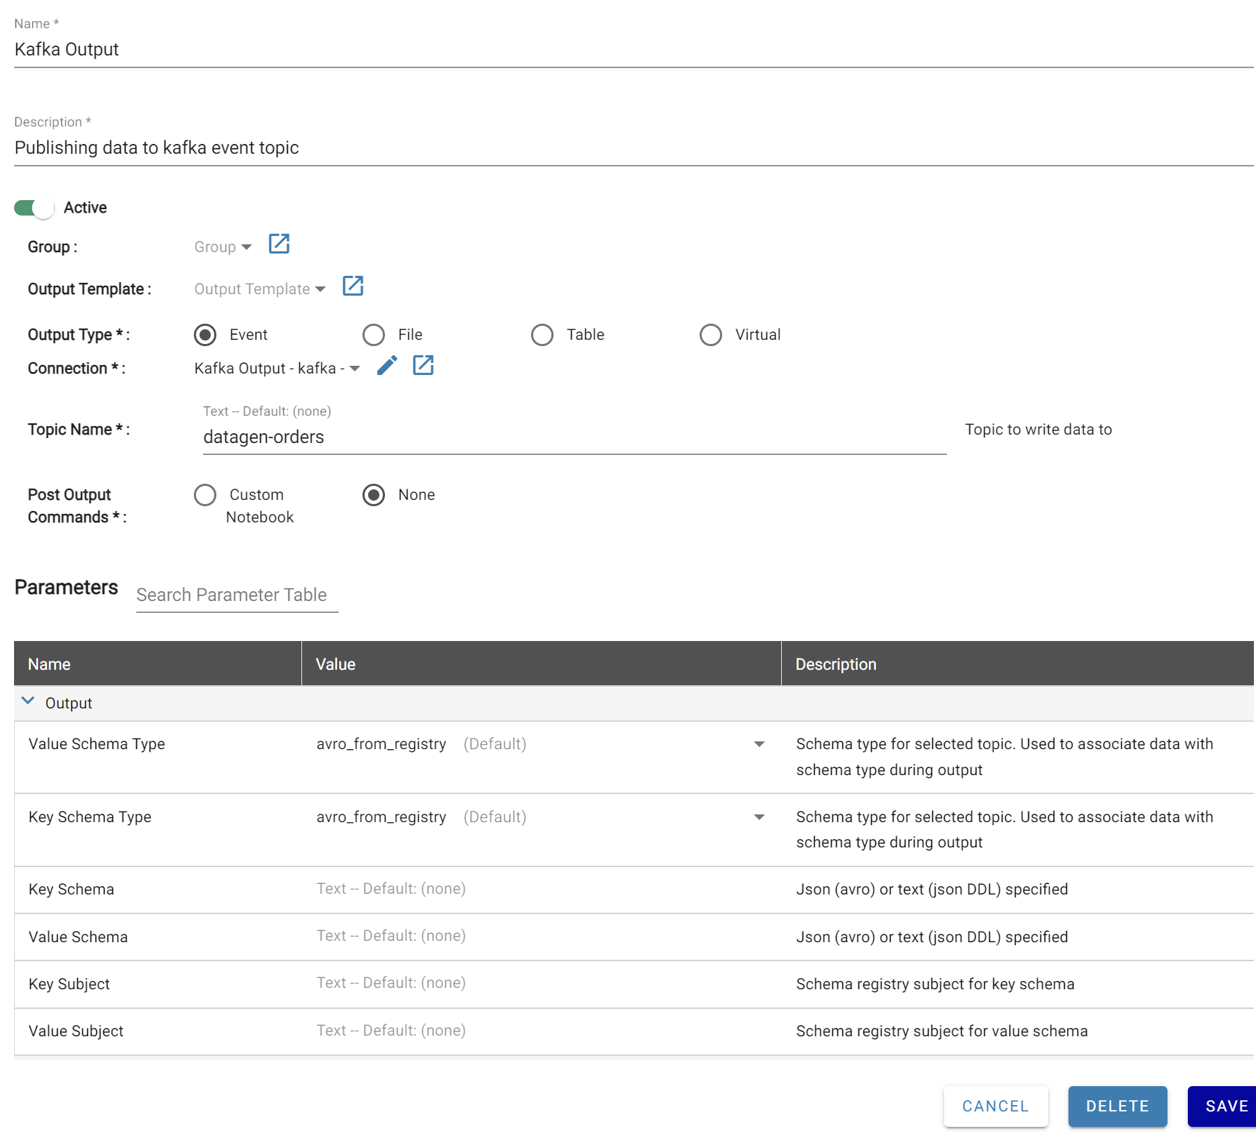1256x1136 pixels.
Task: Edit the Topic Name field
Action: click(575, 437)
